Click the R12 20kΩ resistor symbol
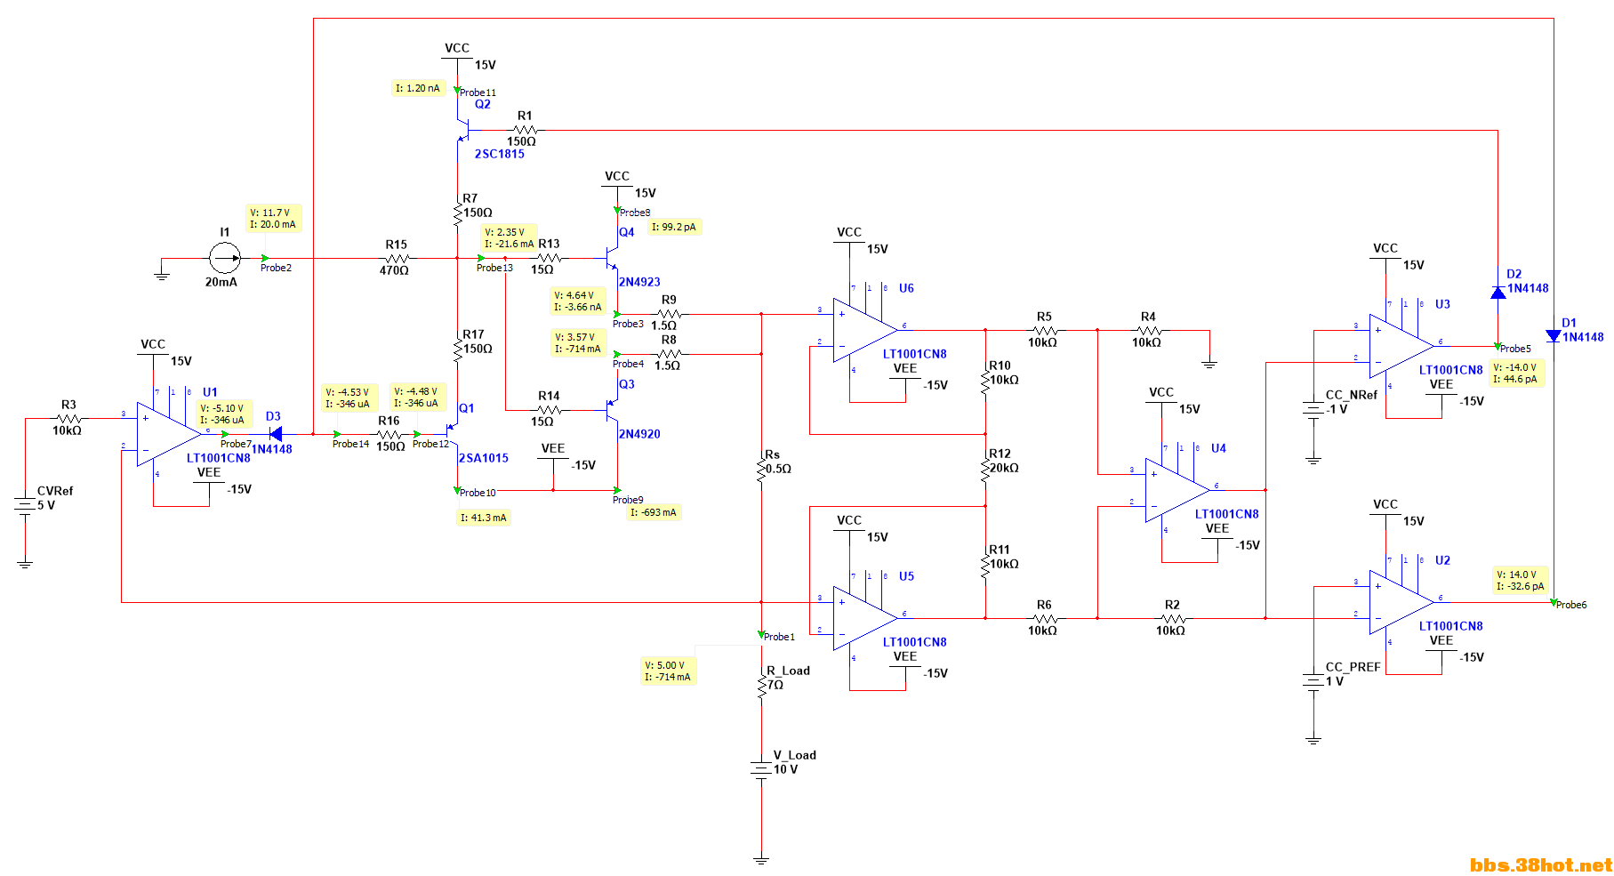 coord(985,470)
